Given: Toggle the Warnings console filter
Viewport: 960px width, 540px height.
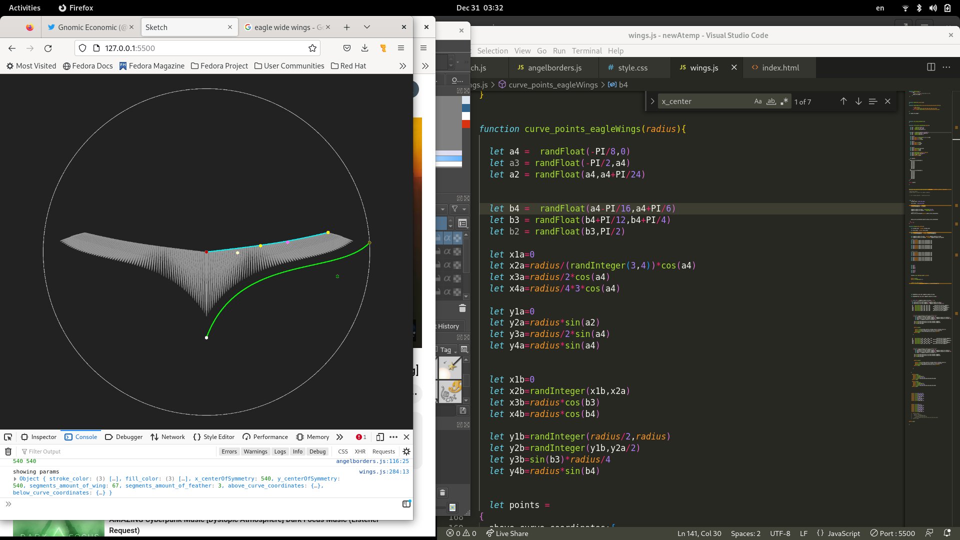Looking at the screenshot, I should tap(255, 451).
